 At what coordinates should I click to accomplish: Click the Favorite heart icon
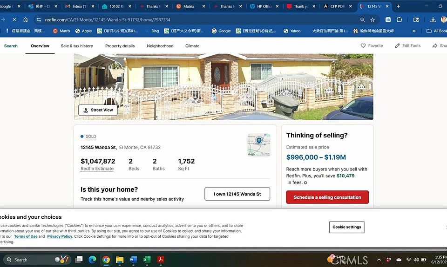click(363, 46)
